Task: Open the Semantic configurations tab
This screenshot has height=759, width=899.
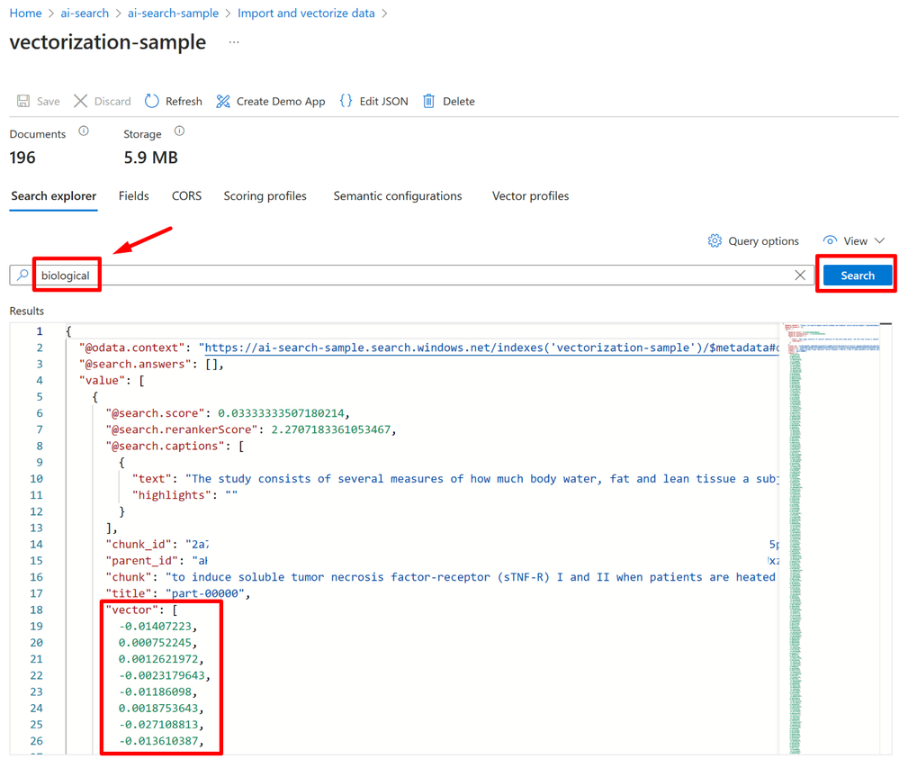Action: pos(398,196)
